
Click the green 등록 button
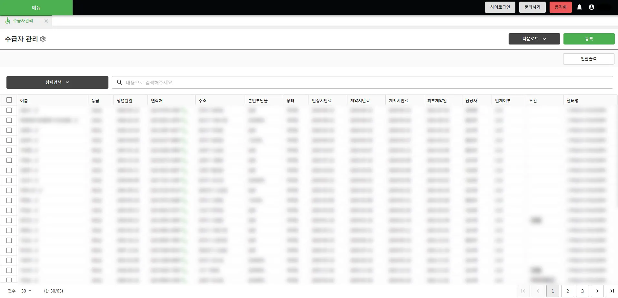[x=589, y=39]
